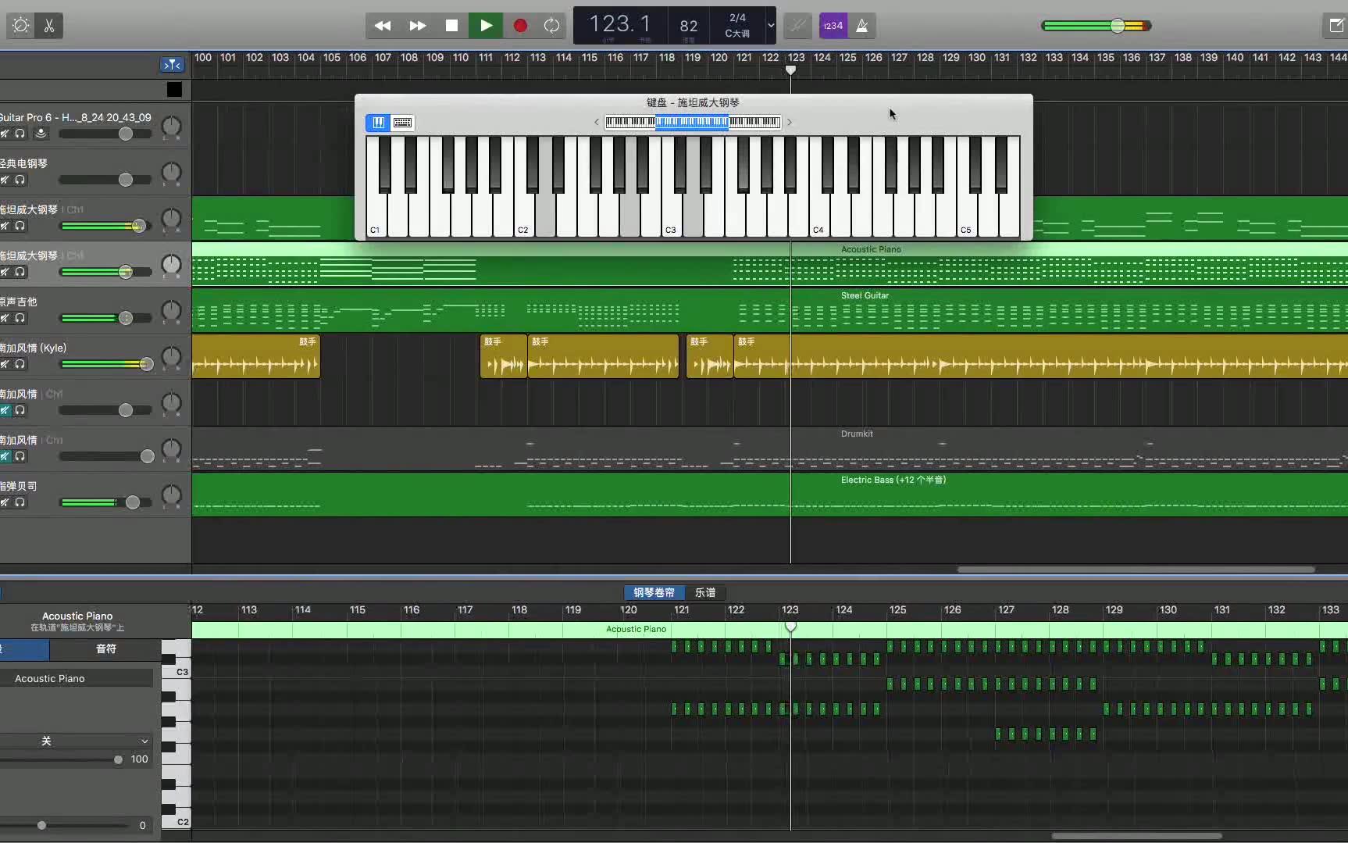Viewport: 1348px width, 843px height.
Task: Toggle the Catch Playhead button above tracks
Action: pos(173,65)
